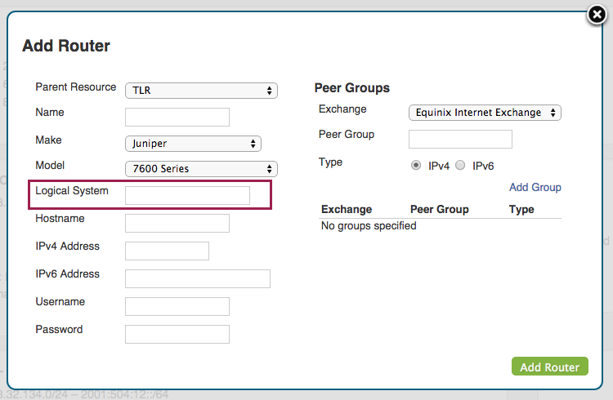Click the Peer Group text field
613x400 pixels.
460,139
